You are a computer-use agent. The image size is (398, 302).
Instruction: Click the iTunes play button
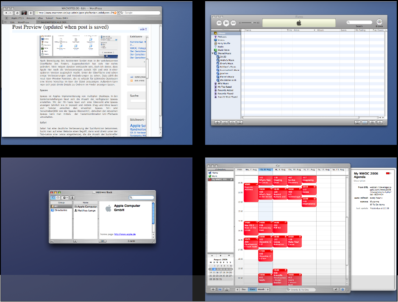click(226, 23)
